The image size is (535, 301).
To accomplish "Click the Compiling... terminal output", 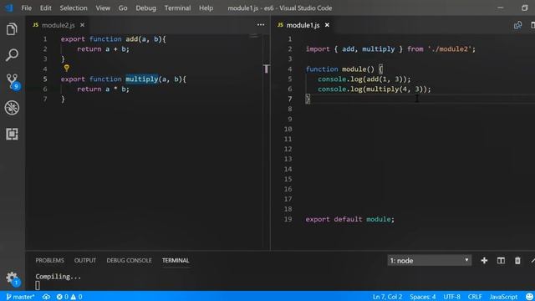I will (x=58, y=277).
